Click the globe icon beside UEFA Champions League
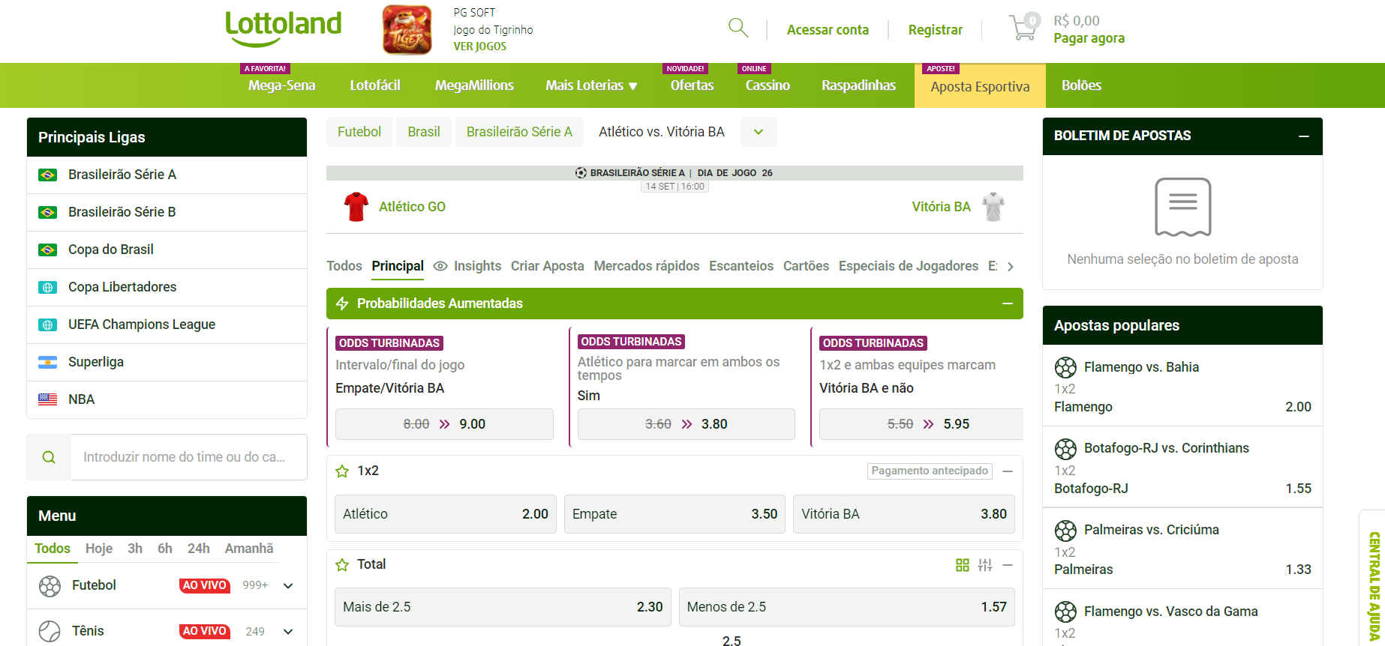 (x=47, y=324)
